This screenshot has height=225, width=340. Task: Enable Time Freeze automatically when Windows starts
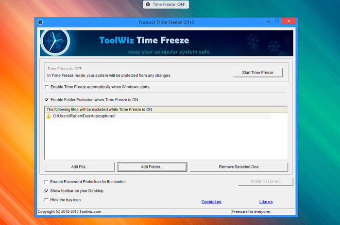pyautogui.click(x=47, y=87)
